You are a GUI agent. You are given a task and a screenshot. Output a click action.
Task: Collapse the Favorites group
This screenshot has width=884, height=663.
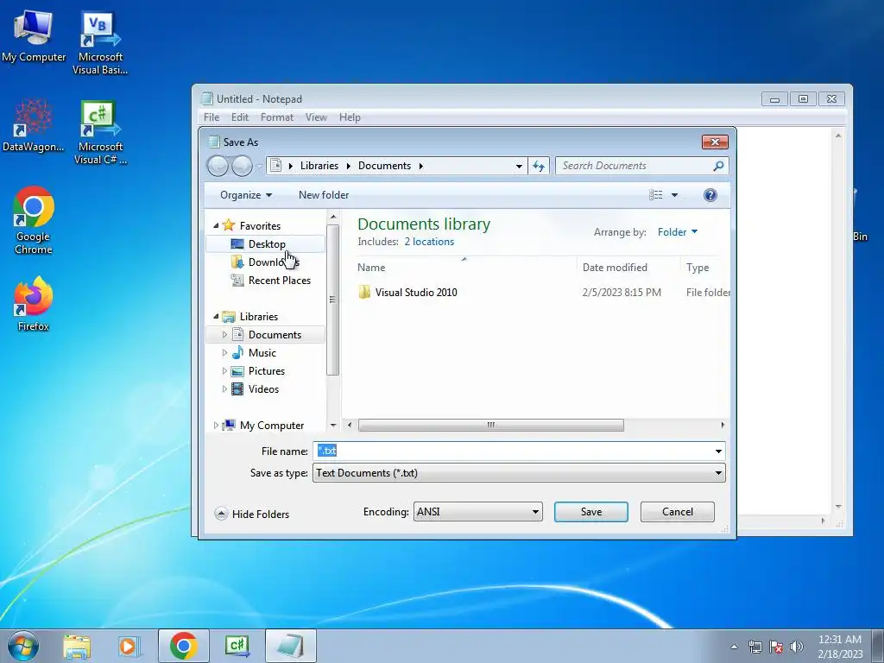point(216,225)
